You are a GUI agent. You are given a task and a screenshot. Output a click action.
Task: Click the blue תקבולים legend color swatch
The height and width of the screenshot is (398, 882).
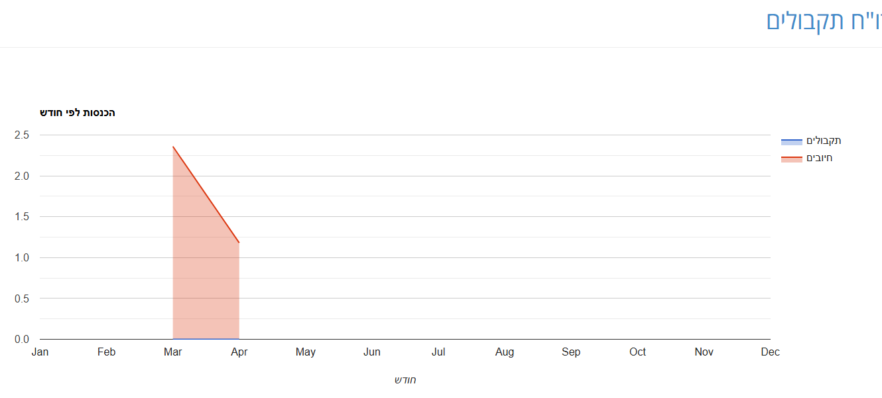792,141
